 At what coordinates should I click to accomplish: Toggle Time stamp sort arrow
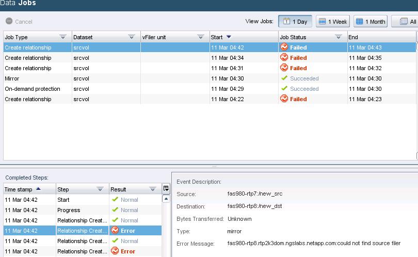(x=38, y=189)
